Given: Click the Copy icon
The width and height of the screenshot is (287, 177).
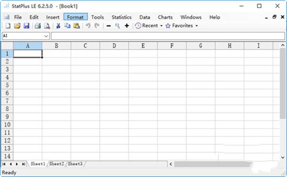Looking at the screenshot, I should [x=67, y=26].
